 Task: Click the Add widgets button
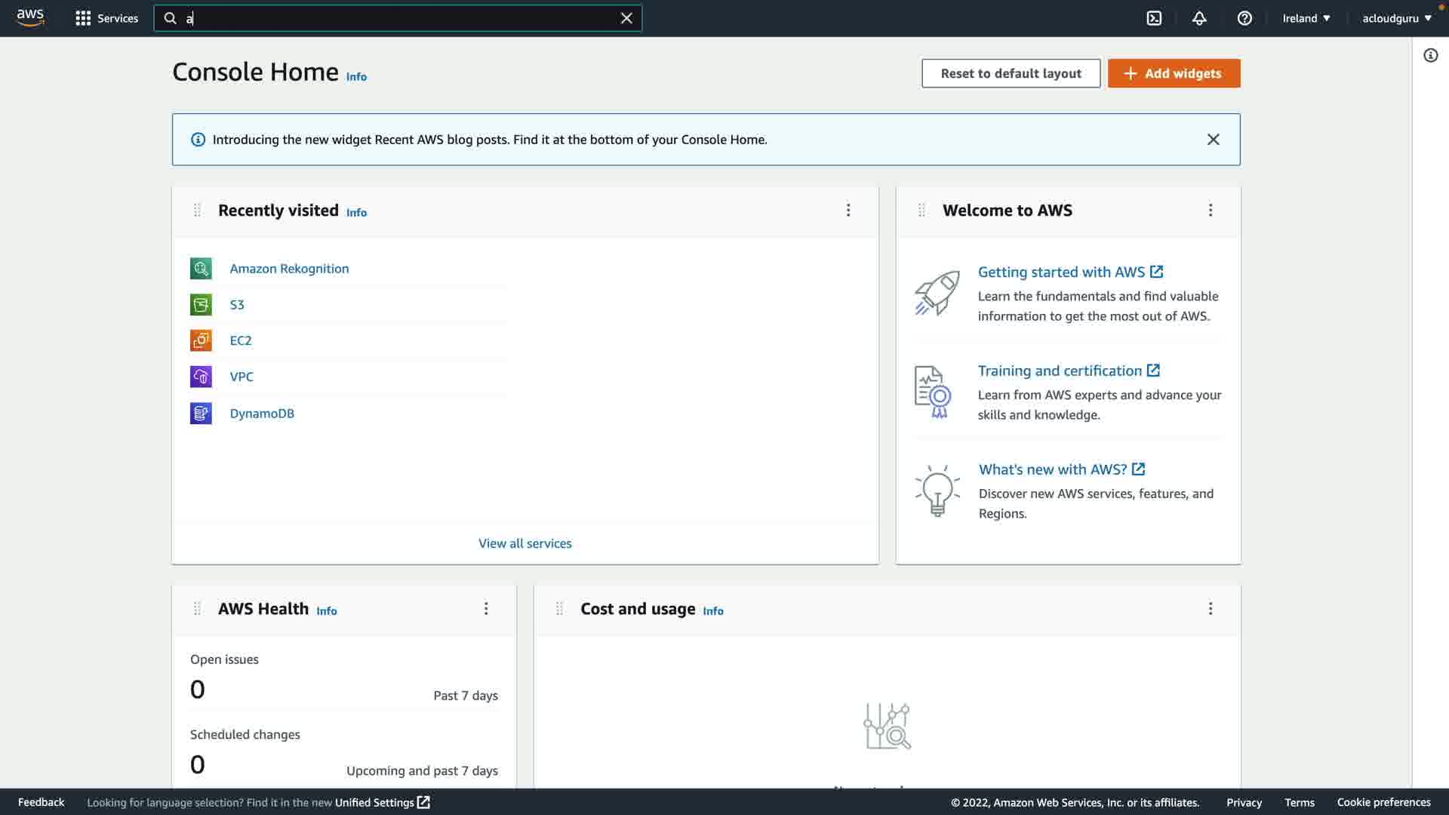pos(1174,73)
